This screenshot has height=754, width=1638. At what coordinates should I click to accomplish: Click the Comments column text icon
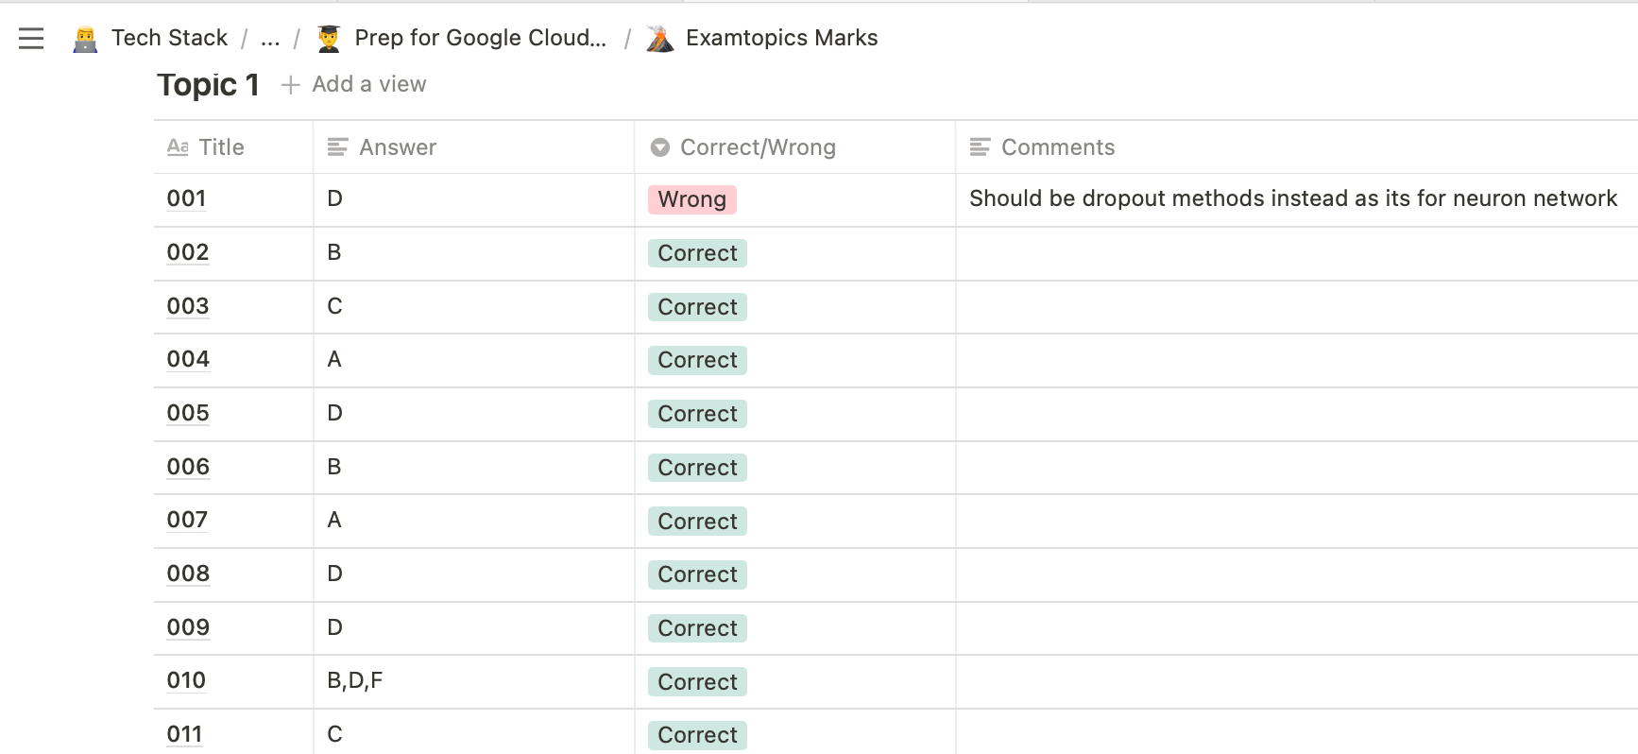pos(981,147)
